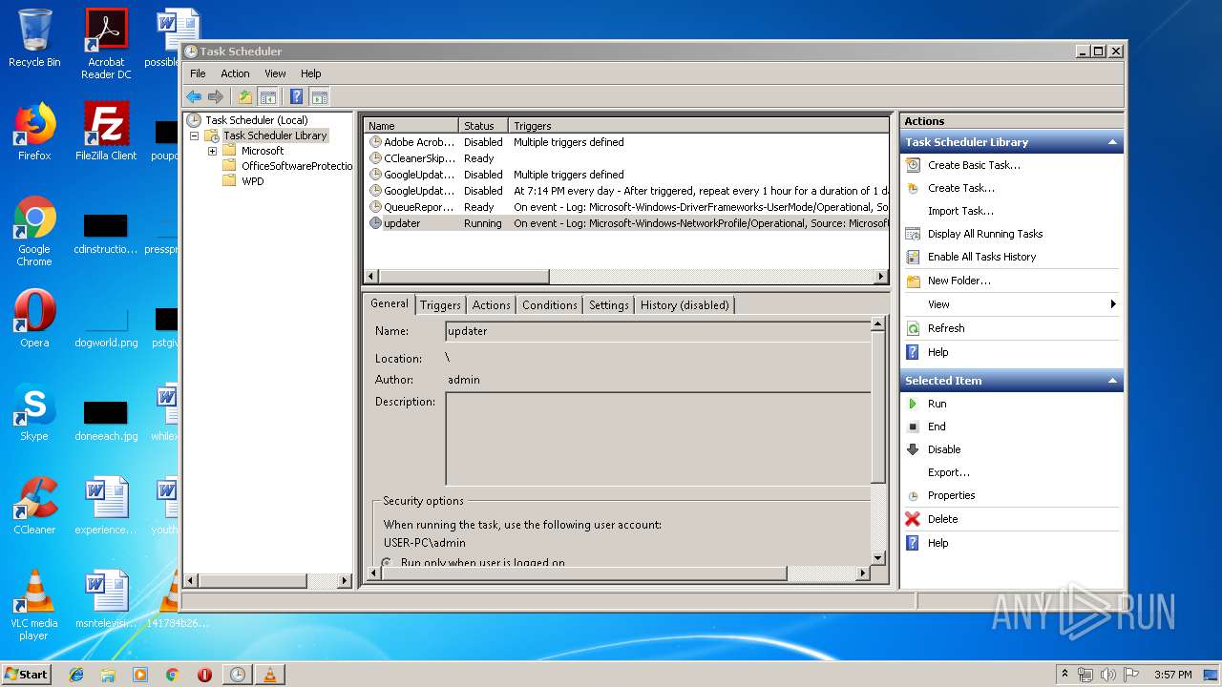Select Run only when user is logged on
The height and width of the screenshot is (687, 1222).
[387, 563]
